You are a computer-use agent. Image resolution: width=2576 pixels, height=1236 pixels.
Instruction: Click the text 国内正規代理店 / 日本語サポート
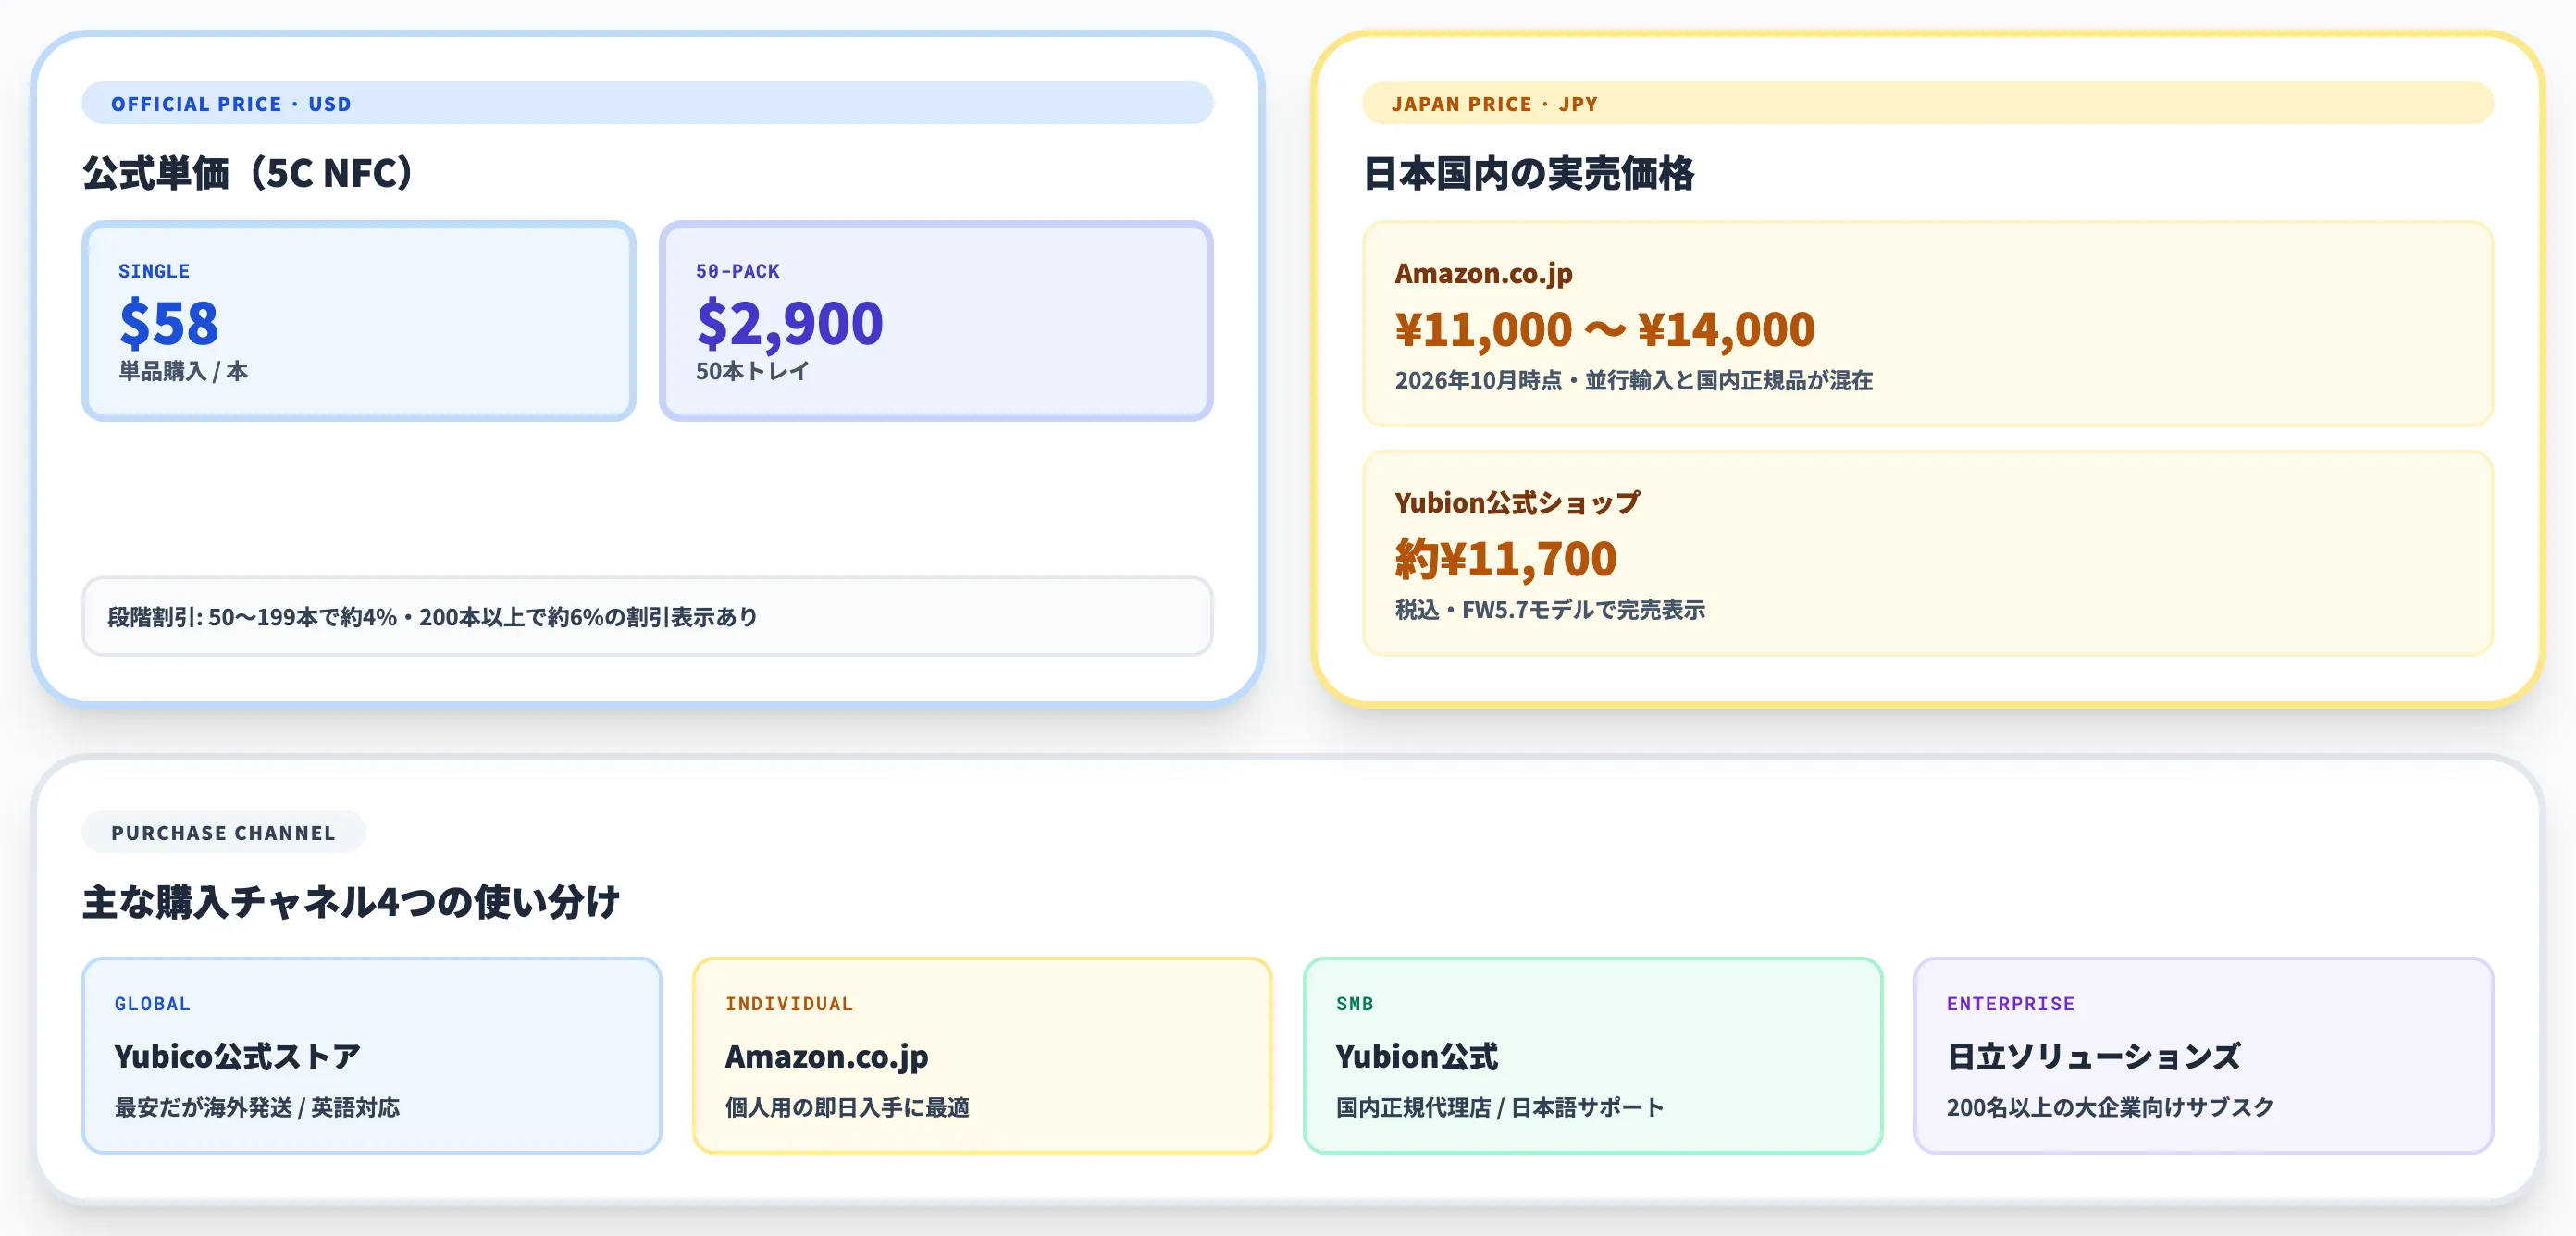click(1499, 1107)
